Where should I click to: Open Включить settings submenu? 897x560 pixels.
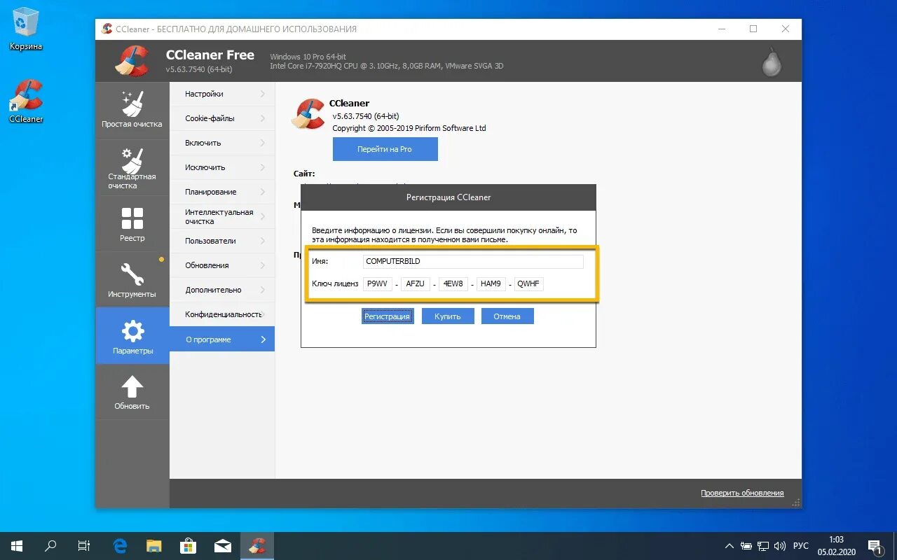tap(222, 143)
